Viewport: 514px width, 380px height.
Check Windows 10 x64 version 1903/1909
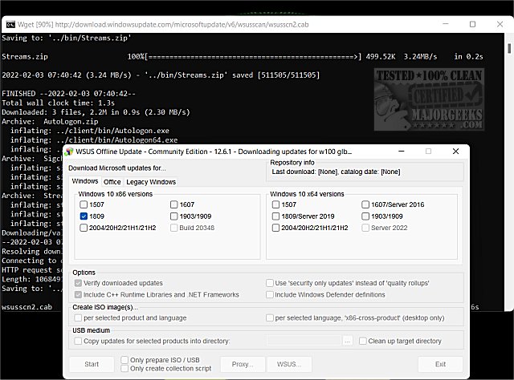[x=365, y=216]
